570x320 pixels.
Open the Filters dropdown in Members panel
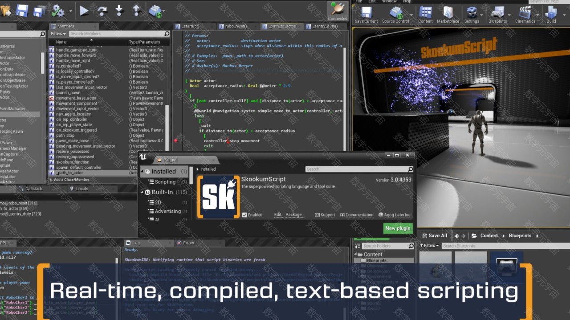58,34
